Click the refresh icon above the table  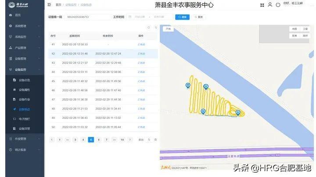(156, 28)
